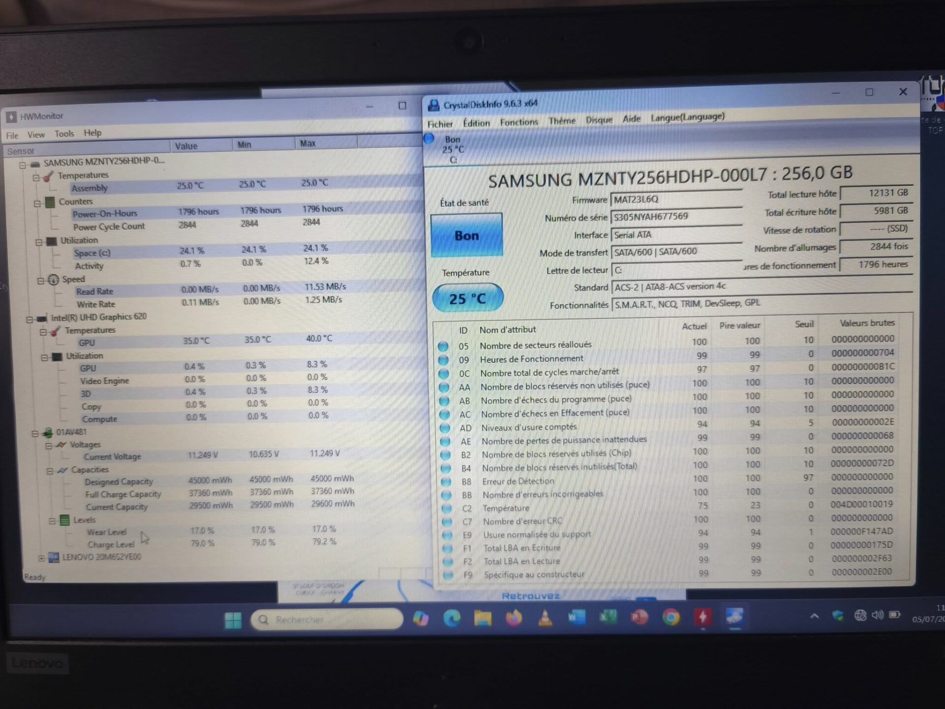Collapse the 01AV481 battery node
This screenshot has height=709, width=945.
[x=35, y=434]
